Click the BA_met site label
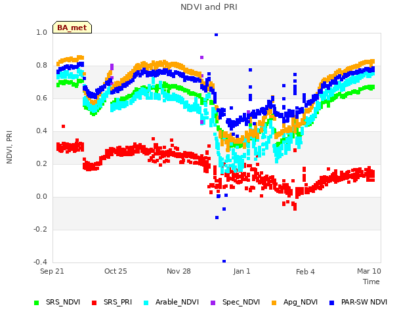Viewport: 420px width, 315px height. tap(72, 28)
